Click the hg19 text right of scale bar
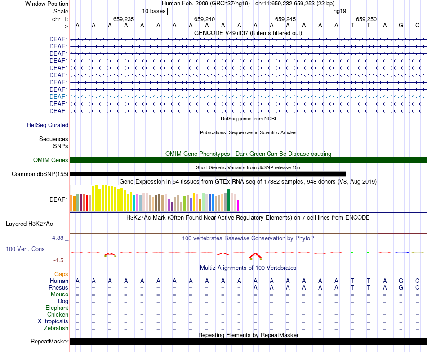This screenshot has width=427, height=352. (x=340, y=11)
